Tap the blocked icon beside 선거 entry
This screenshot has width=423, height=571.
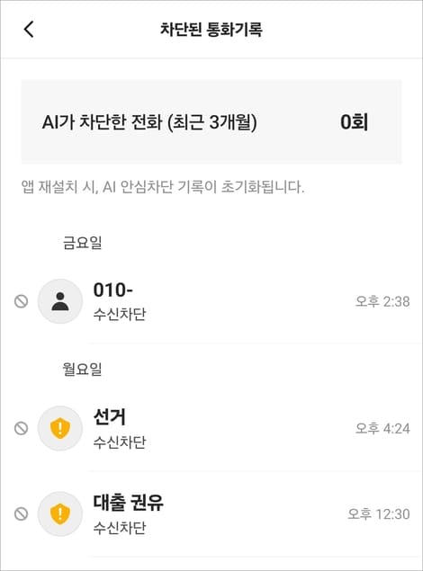click(21, 428)
